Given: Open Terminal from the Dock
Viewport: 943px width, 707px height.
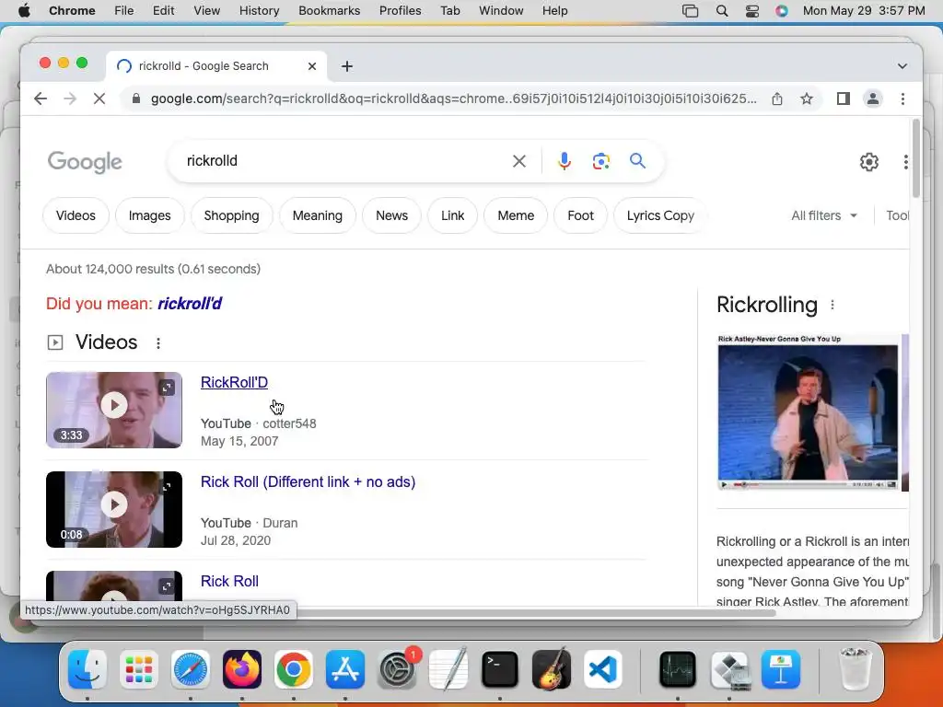Looking at the screenshot, I should tap(500, 669).
